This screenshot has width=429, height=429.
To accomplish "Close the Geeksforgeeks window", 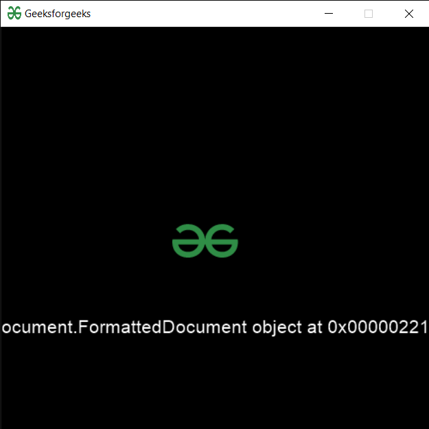I will (409, 14).
